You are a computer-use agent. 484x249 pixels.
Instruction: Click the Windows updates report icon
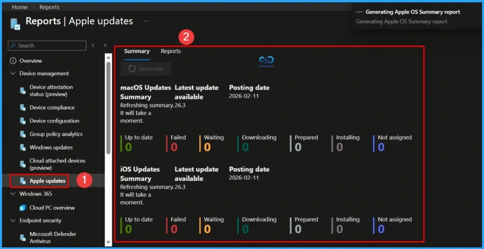[x=23, y=147]
